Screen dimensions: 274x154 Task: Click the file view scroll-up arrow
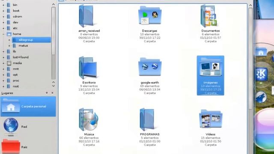250,6
